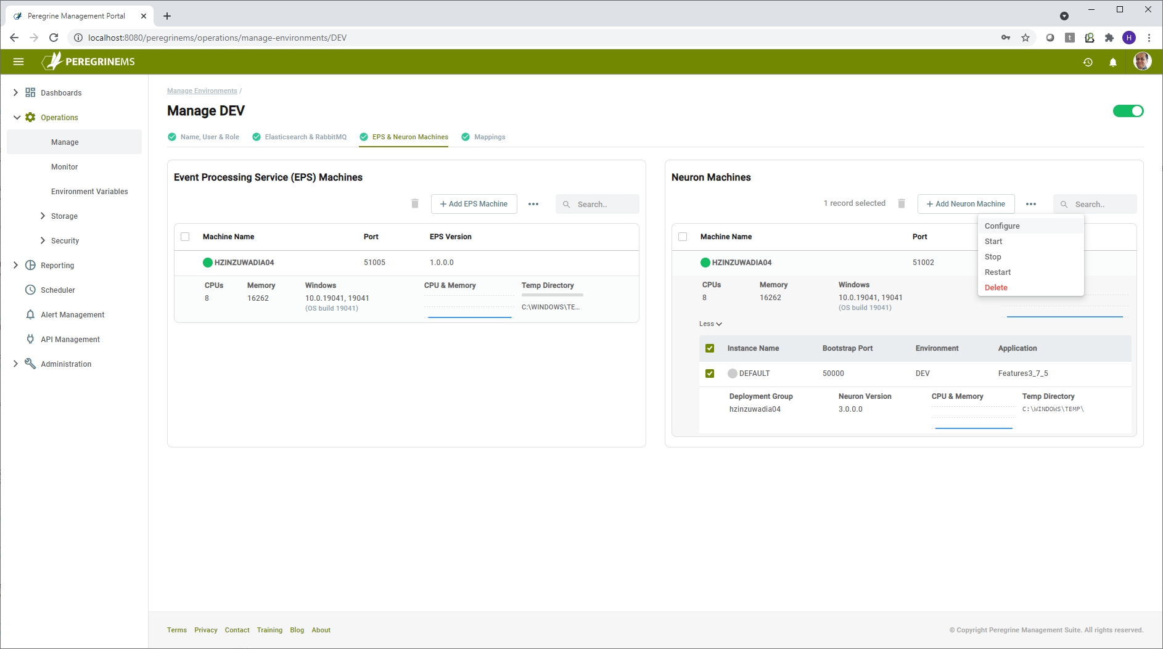Expand the Administration tree chevron
Screen dimensions: 1163x649
tap(16, 364)
